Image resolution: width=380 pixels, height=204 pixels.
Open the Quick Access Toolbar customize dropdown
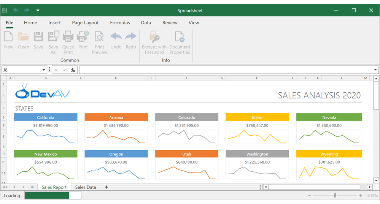(38, 10)
